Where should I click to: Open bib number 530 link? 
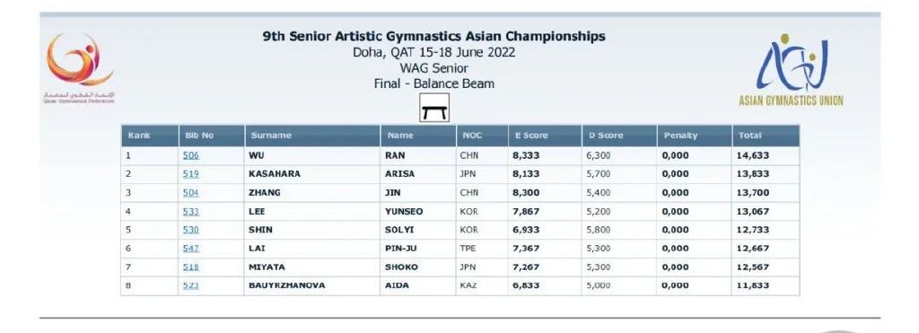(x=190, y=230)
